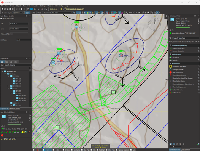Image resolution: width=200 pixels, height=151 pixels.
Task: Click the Move Along Route command
Action: click(179, 75)
